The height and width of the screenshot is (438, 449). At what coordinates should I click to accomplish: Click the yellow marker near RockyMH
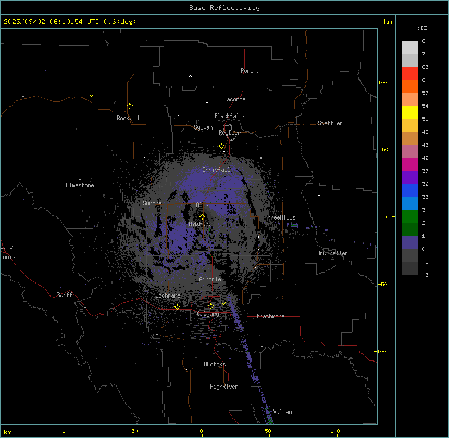click(130, 106)
